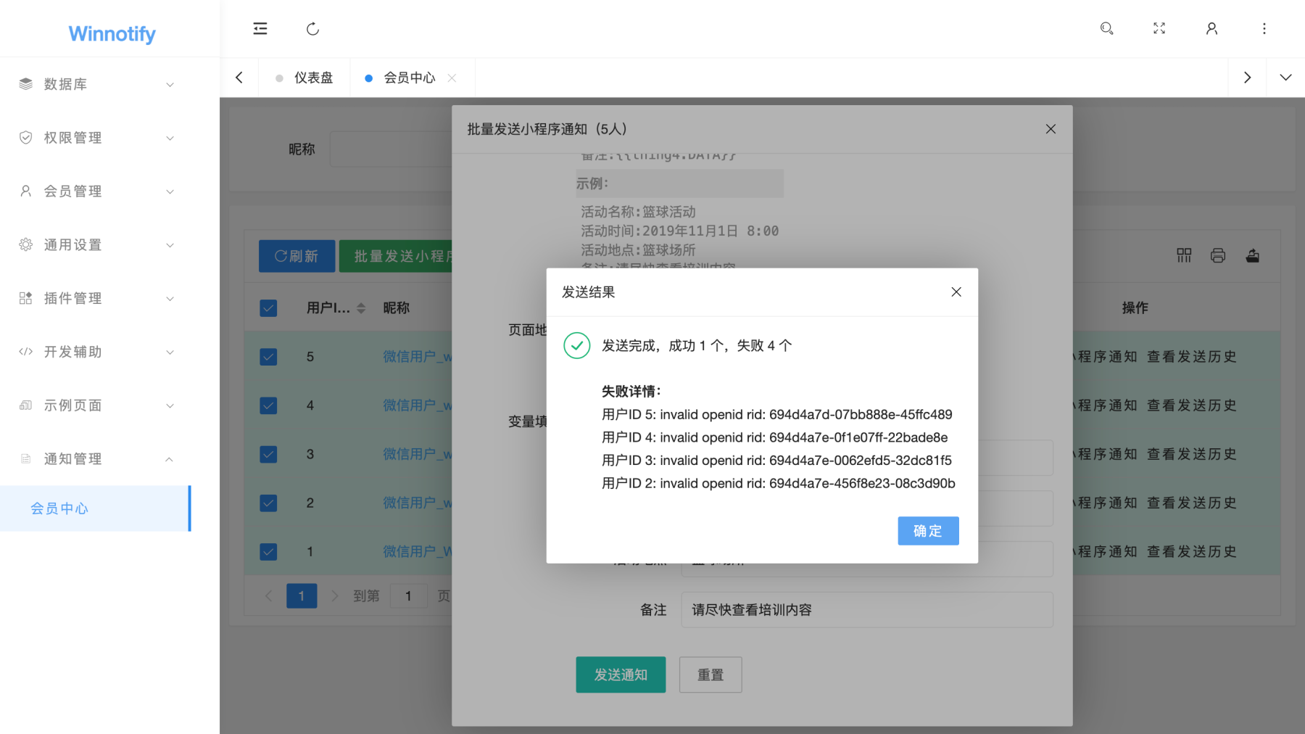
Task: Click the print table icon
Action: pos(1218,255)
